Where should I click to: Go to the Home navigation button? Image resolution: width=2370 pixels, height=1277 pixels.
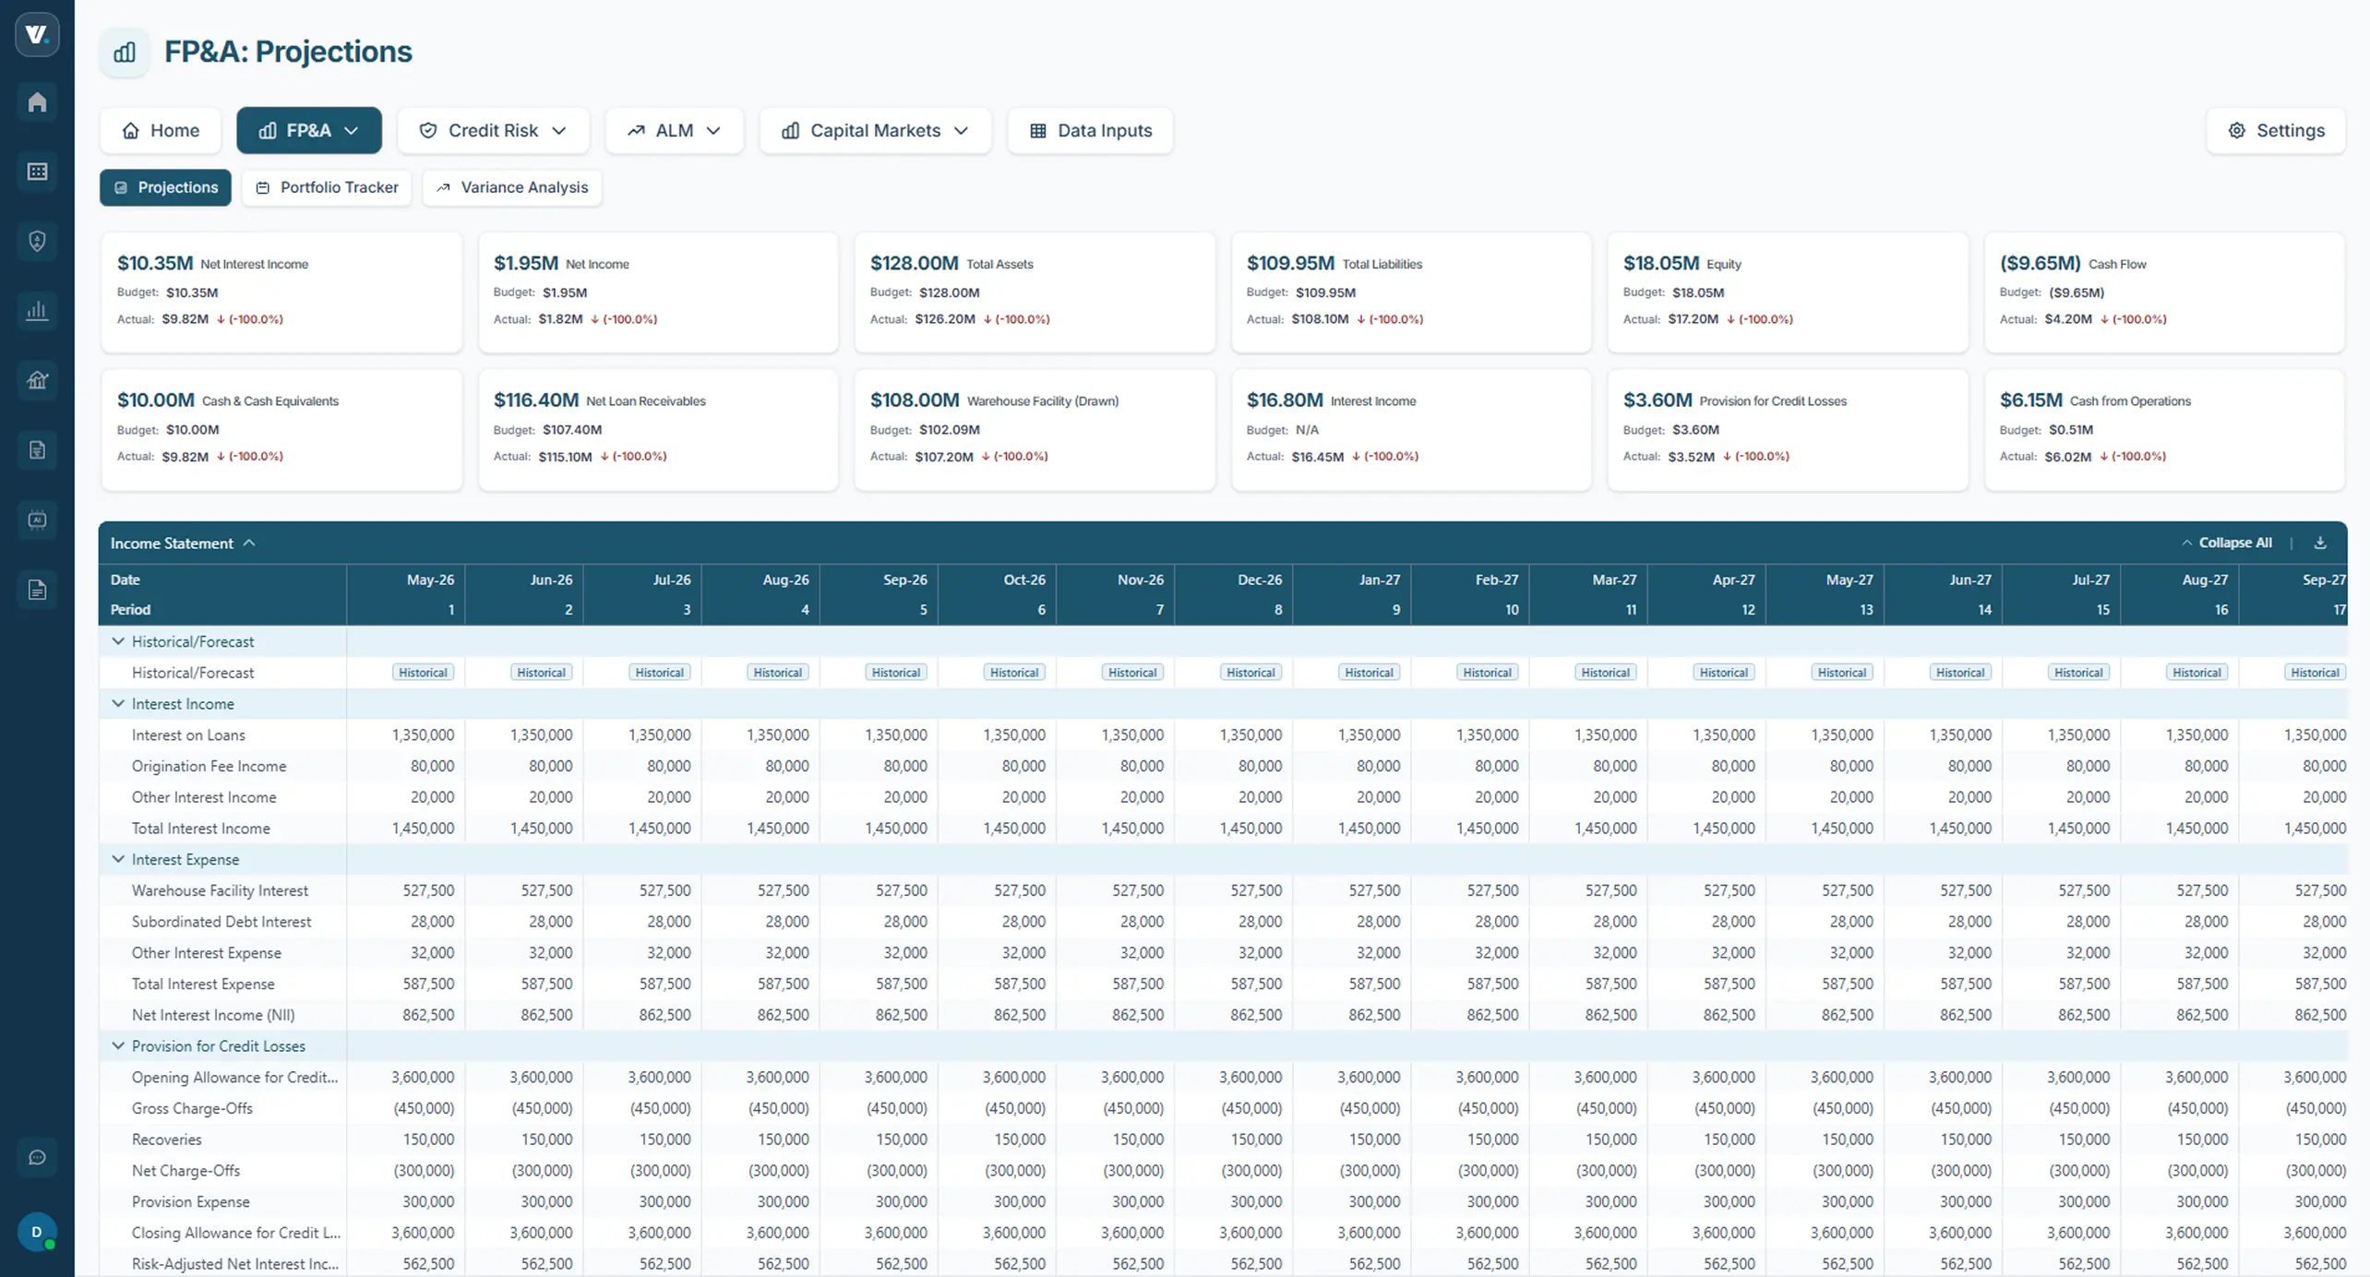(x=161, y=130)
